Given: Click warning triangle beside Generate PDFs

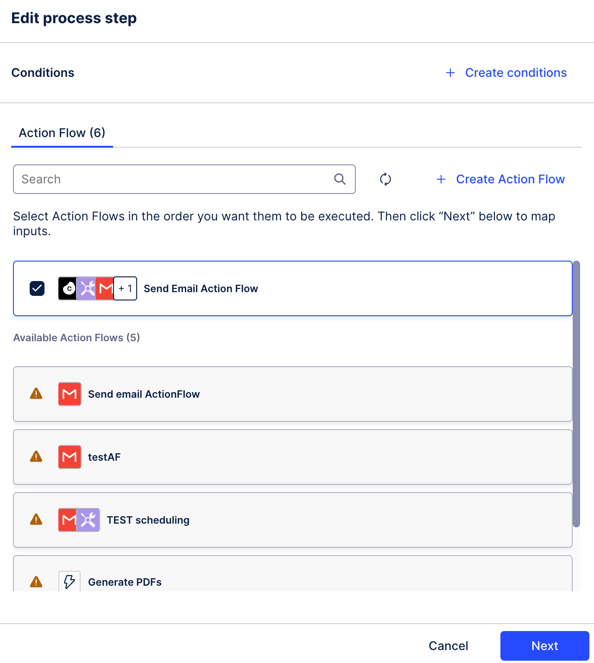Looking at the screenshot, I should 36,582.
